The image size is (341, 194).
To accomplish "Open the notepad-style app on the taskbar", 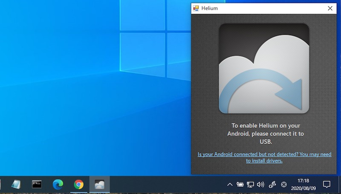I will tap(16, 184).
